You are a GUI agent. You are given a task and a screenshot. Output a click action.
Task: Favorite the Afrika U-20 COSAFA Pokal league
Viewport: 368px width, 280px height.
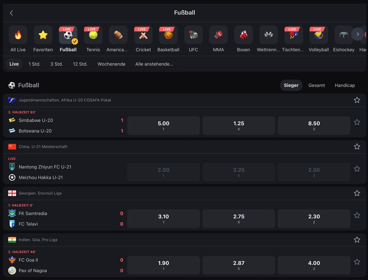(x=357, y=100)
